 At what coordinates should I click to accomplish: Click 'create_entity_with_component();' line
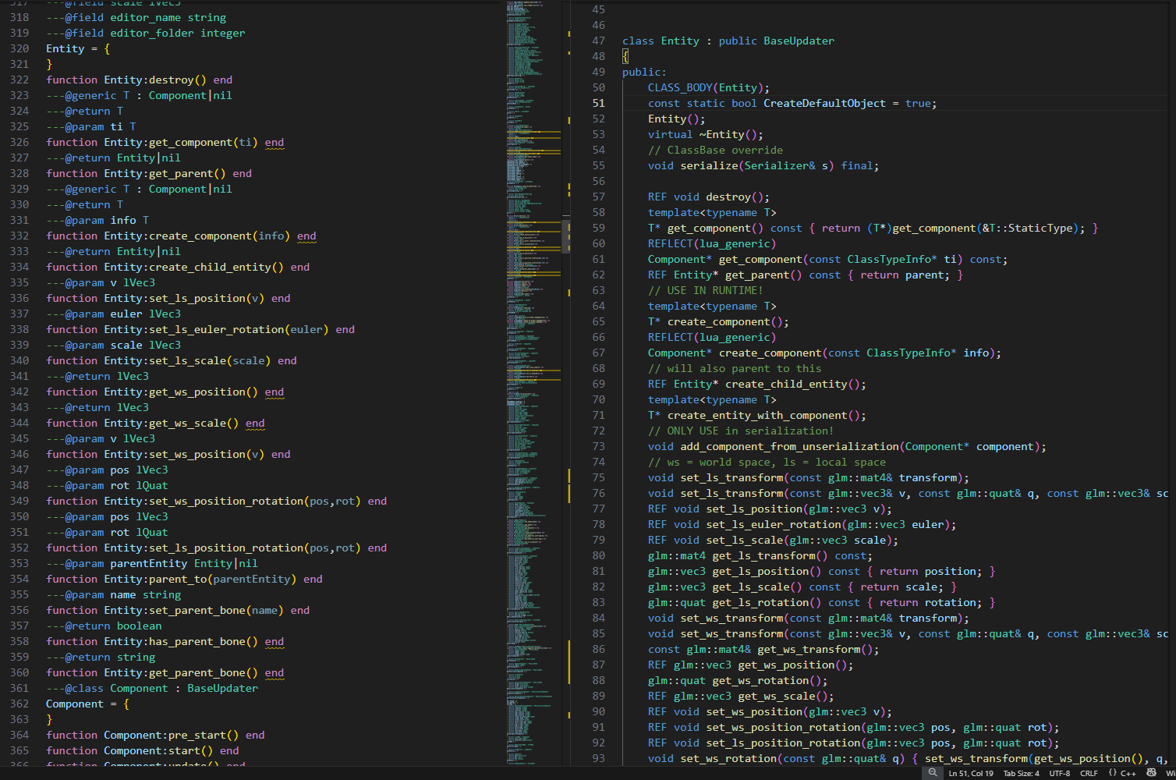click(757, 415)
